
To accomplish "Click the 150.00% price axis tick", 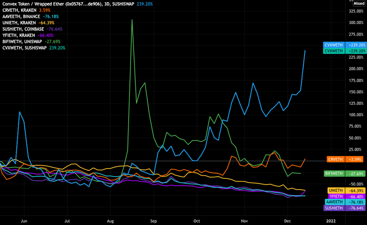I will (x=356, y=92).
